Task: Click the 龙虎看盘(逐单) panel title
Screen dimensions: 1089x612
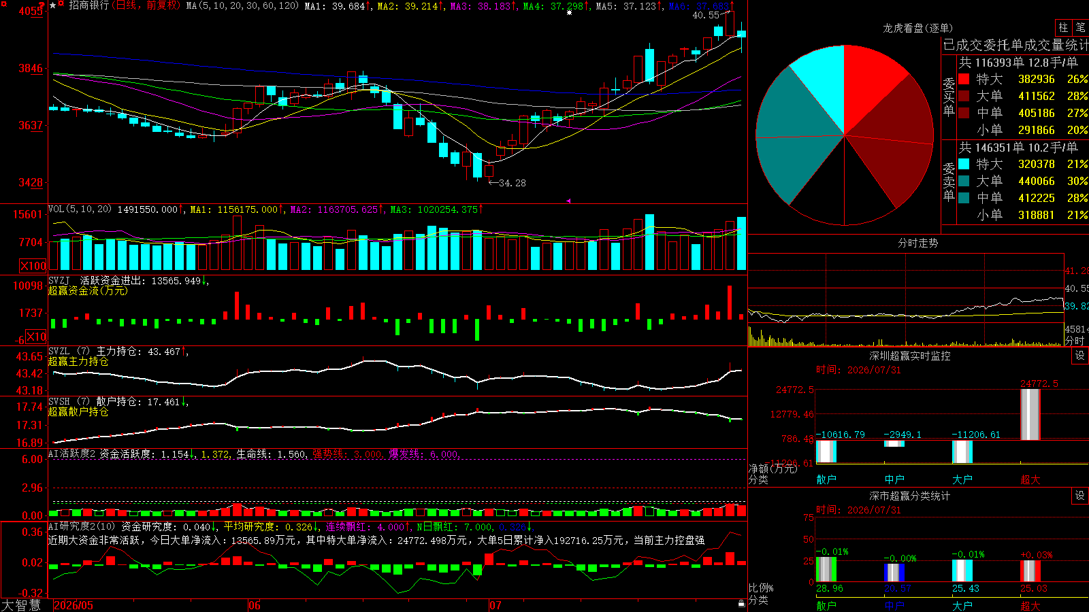Action: coord(918,28)
